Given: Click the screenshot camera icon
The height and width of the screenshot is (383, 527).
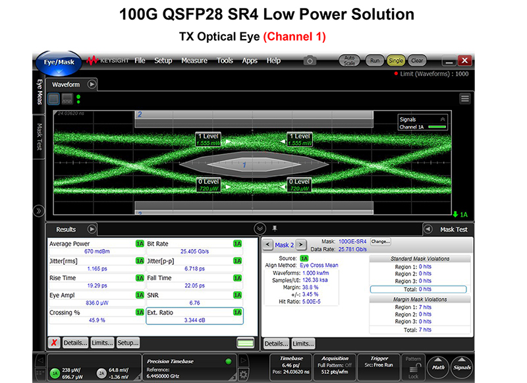Looking at the screenshot, I should 310,61.
